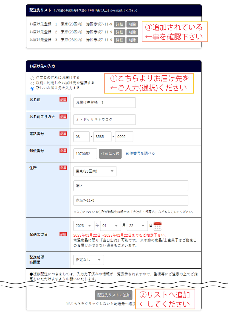Expand the delivery year dropdown 2023

[x=84, y=226]
